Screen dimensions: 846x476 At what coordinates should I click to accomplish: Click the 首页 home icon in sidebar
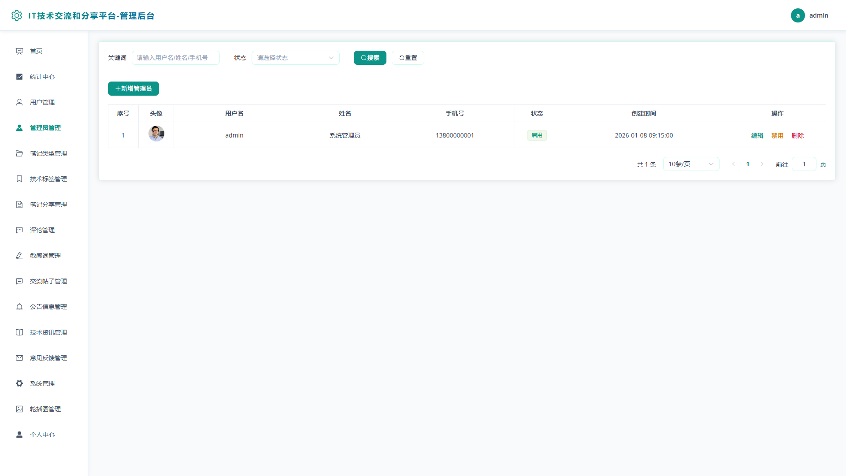pyautogui.click(x=19, y=51)
